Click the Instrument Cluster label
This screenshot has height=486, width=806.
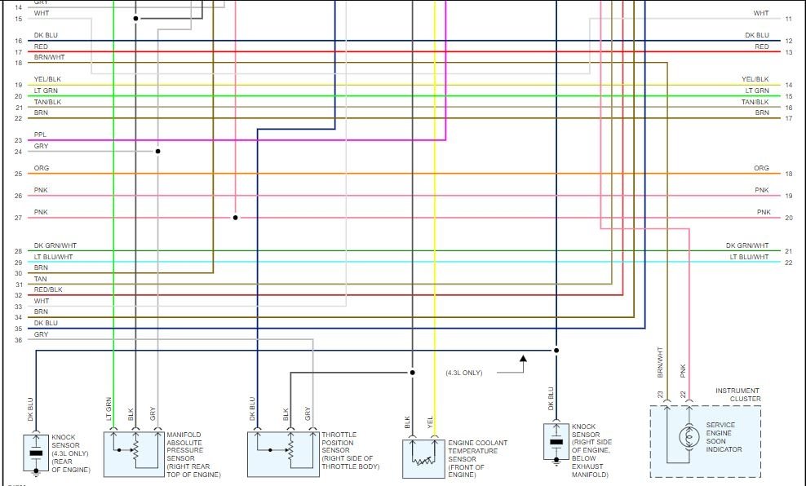[x=737, y=395]
